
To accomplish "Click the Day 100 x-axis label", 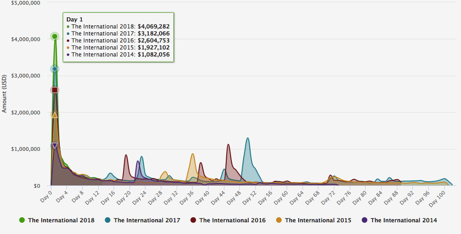I will [x=436, y=198].
